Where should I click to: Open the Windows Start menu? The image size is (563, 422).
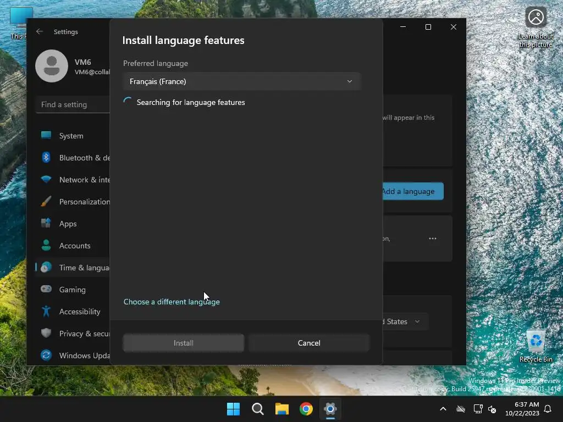233,409
